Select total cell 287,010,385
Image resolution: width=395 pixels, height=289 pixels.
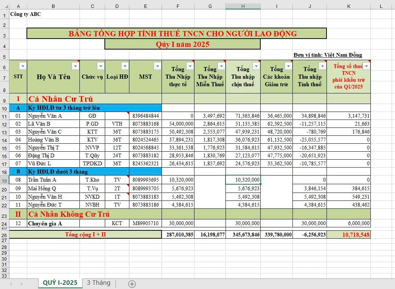click(x=178, y=235)
